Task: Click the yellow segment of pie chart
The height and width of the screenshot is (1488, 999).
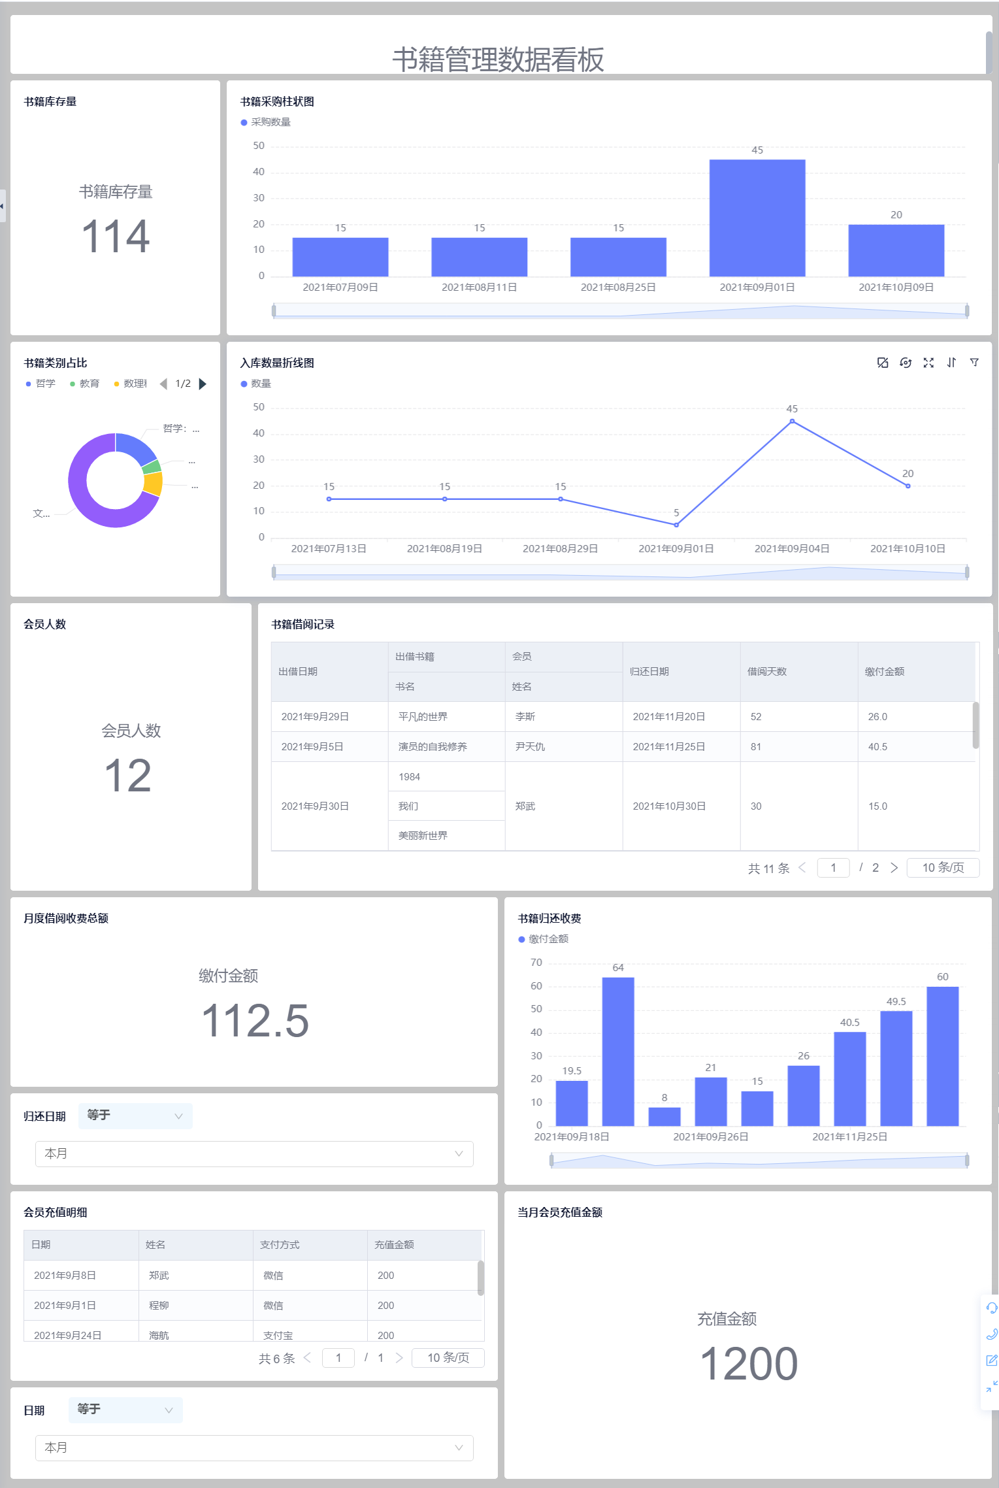Action: click(154, 484)
